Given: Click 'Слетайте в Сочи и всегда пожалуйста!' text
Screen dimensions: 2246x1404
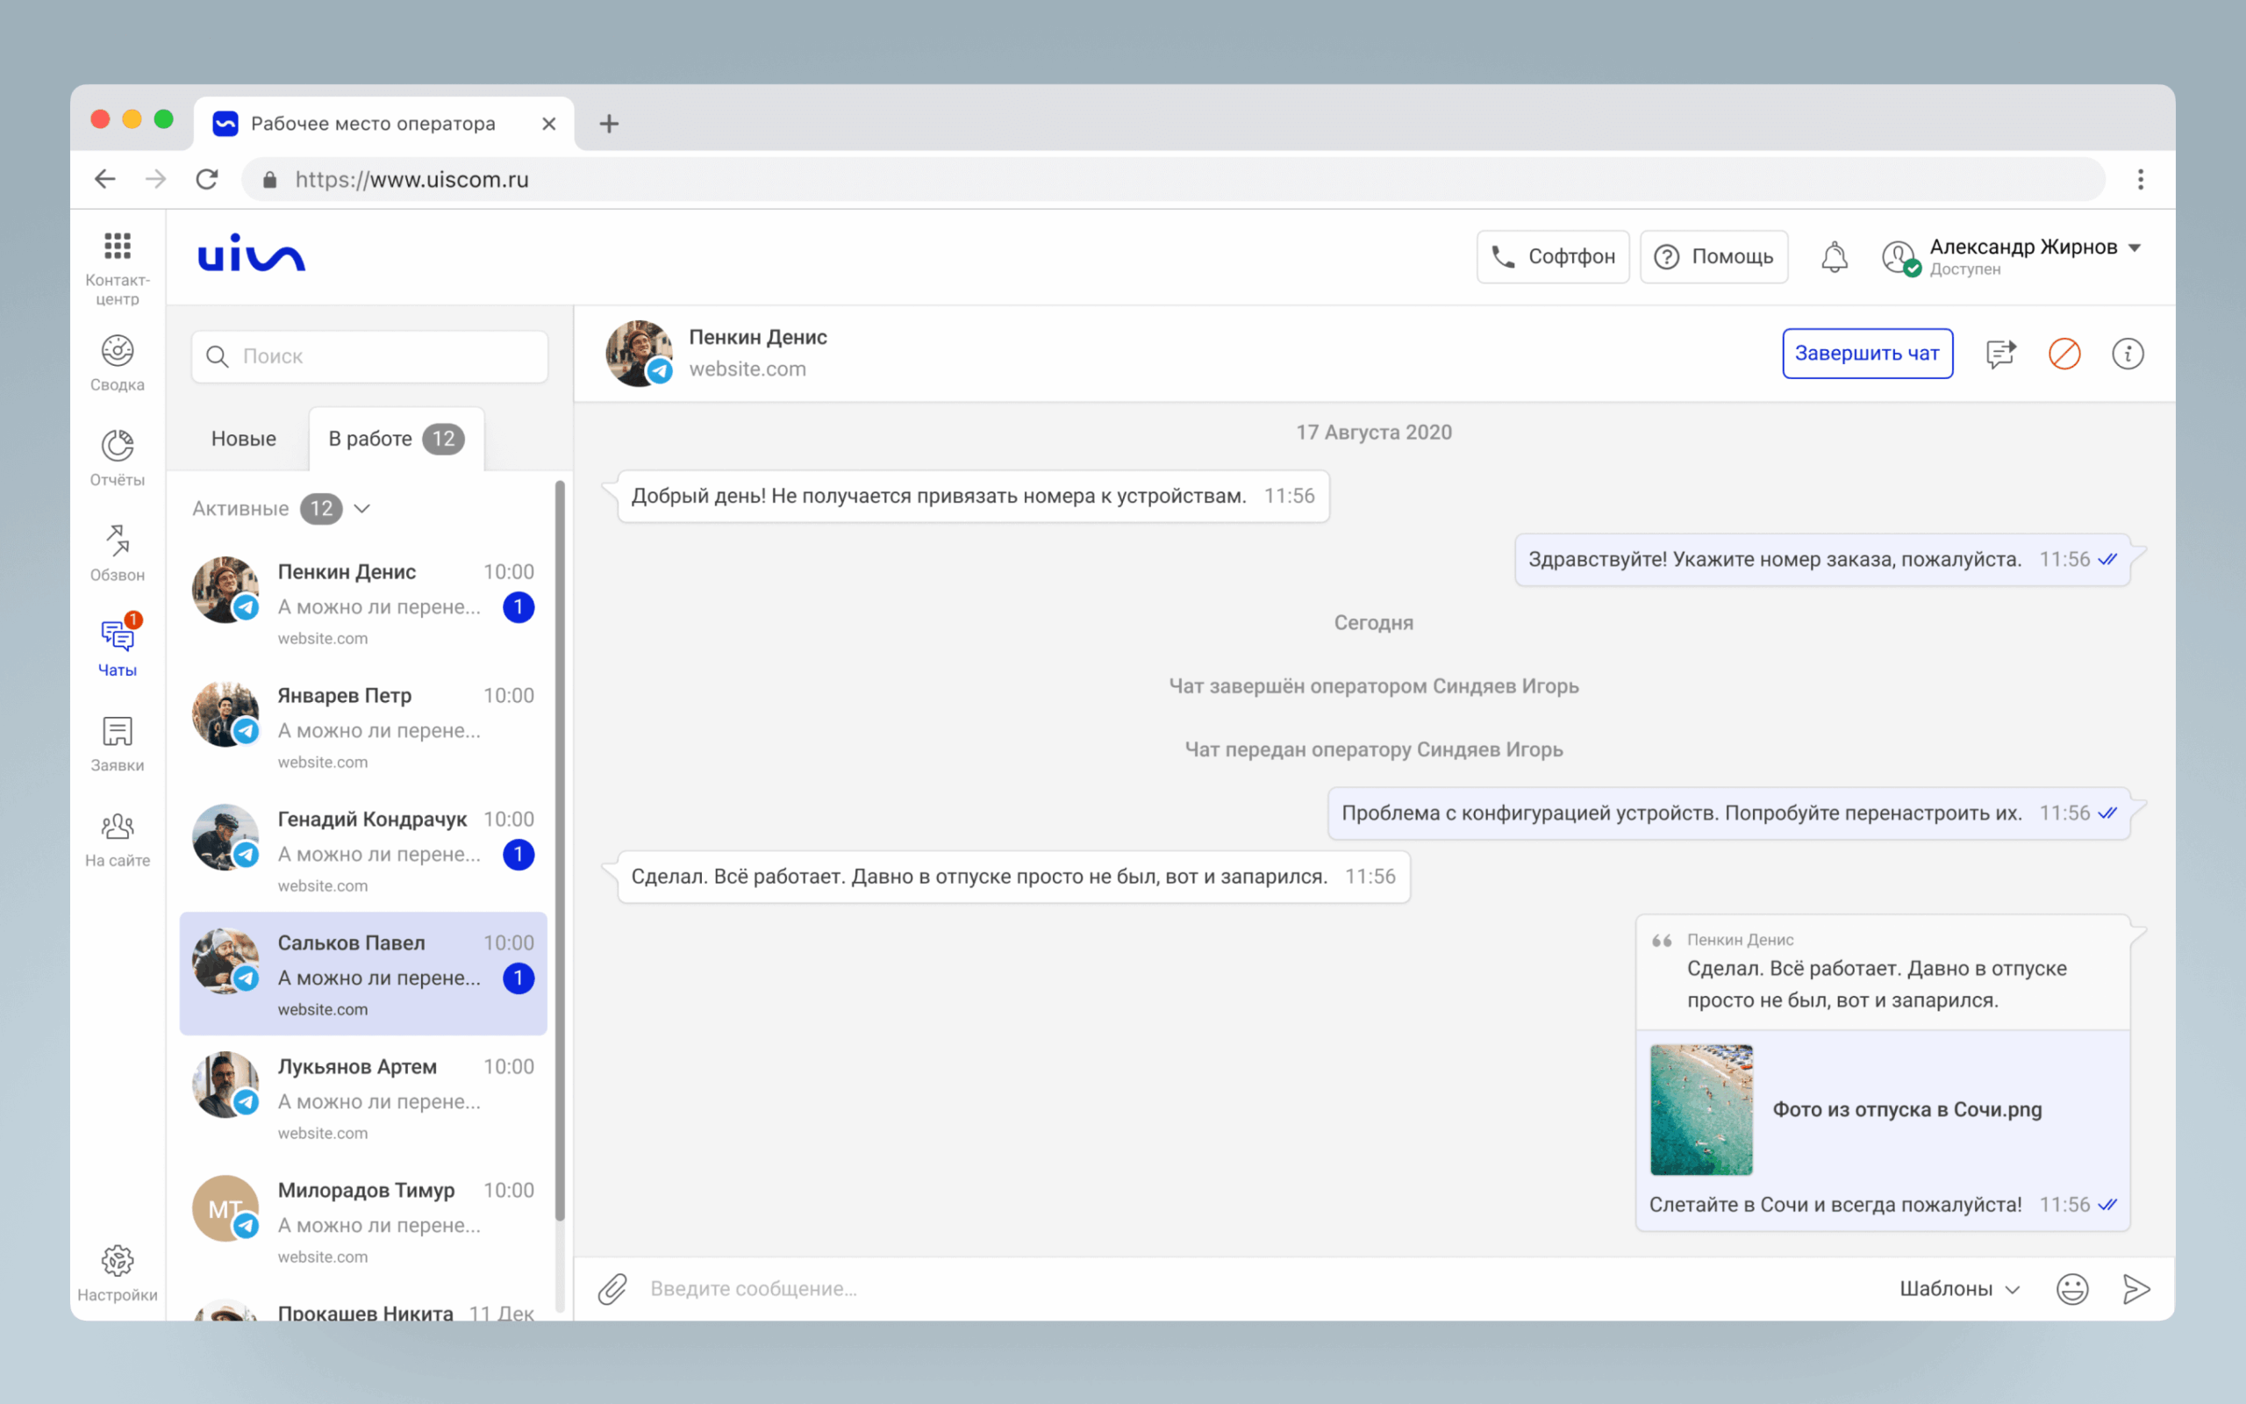Looking at the screenshot, I should click(1835, 1204).
